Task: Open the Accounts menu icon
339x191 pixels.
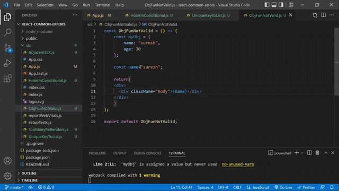Action: 7,161
